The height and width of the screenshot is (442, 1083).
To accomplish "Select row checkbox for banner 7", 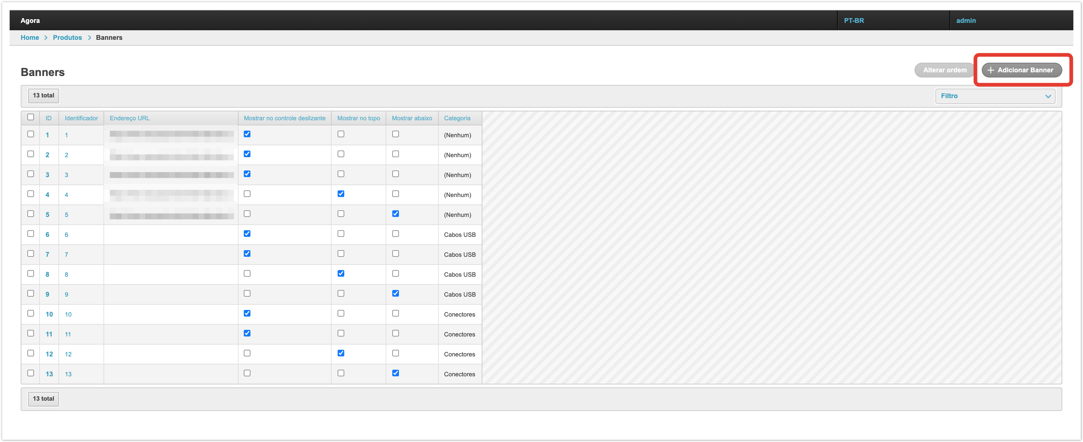I will (31, 253).
